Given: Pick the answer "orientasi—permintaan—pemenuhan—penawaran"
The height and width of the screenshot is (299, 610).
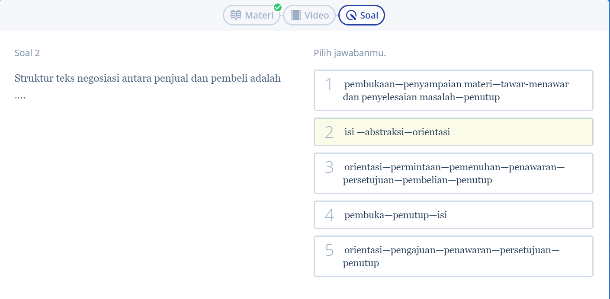Looking at the screenshot, I should point(454,173).
